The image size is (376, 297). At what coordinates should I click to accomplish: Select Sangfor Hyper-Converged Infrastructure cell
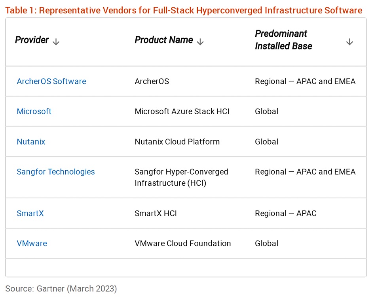(x=181, y=177)
